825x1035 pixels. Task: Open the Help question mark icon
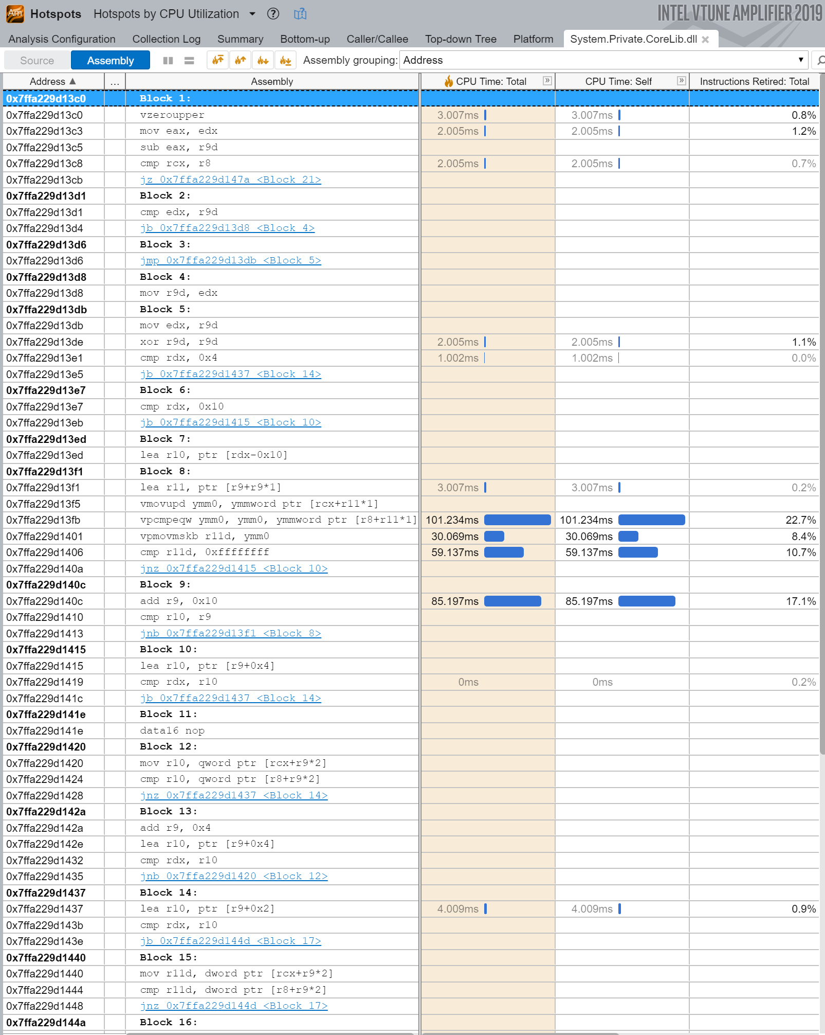[273, 14]
